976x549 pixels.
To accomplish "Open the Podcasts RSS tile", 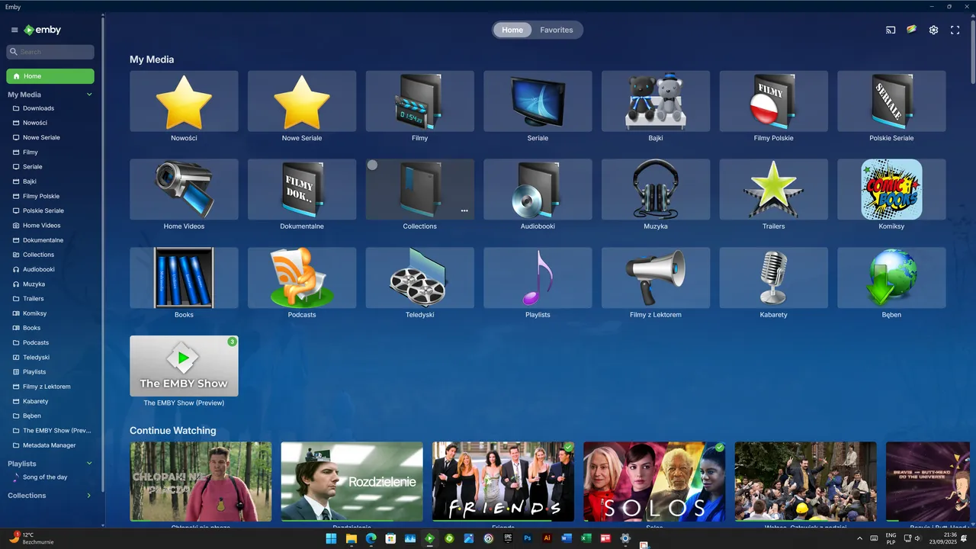I will pos(302,278).
